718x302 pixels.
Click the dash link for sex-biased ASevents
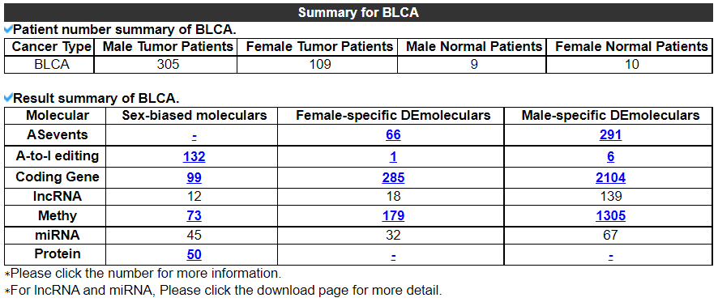click(194, 136)
